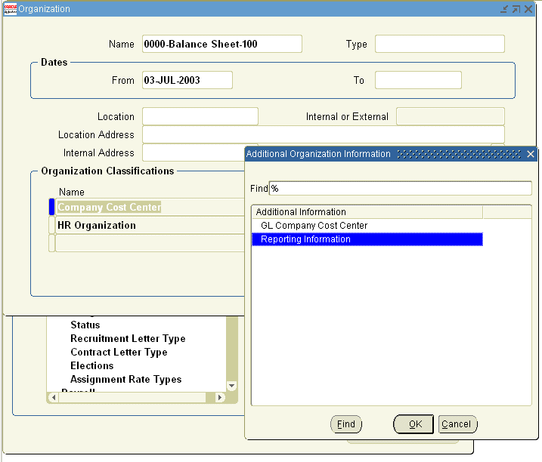Click the Additional Information column header
The image size is (542, 462).
(367, 211)
